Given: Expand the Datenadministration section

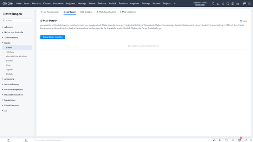Looking at the screenshot, I should coord(13,95).
